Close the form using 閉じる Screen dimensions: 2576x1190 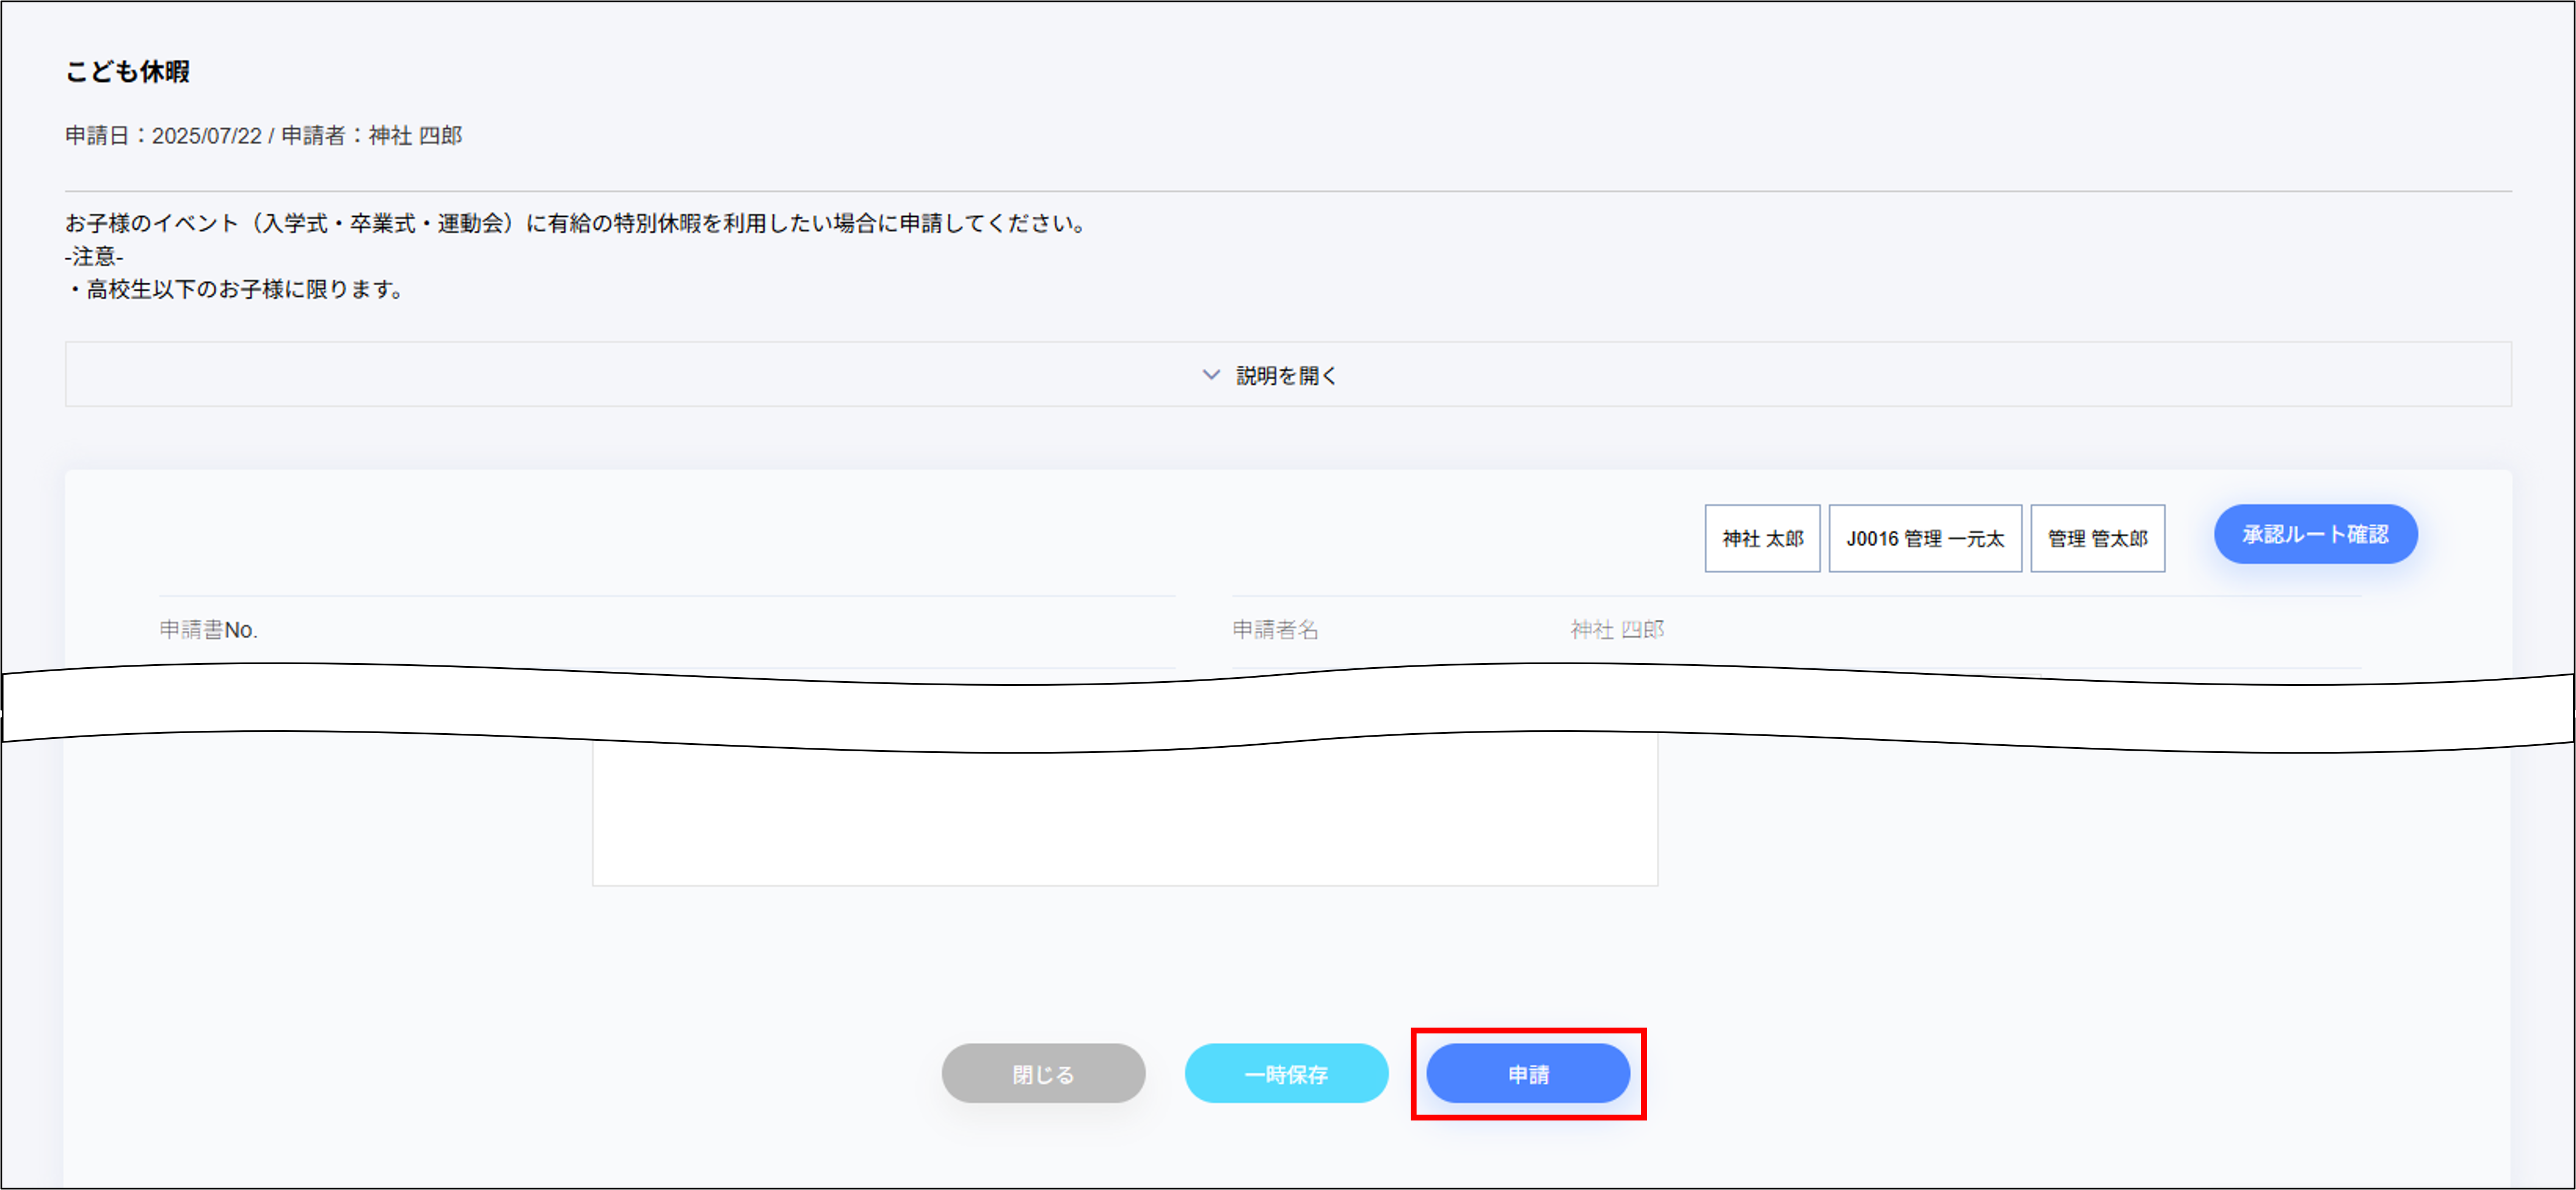point(1043,1073)
